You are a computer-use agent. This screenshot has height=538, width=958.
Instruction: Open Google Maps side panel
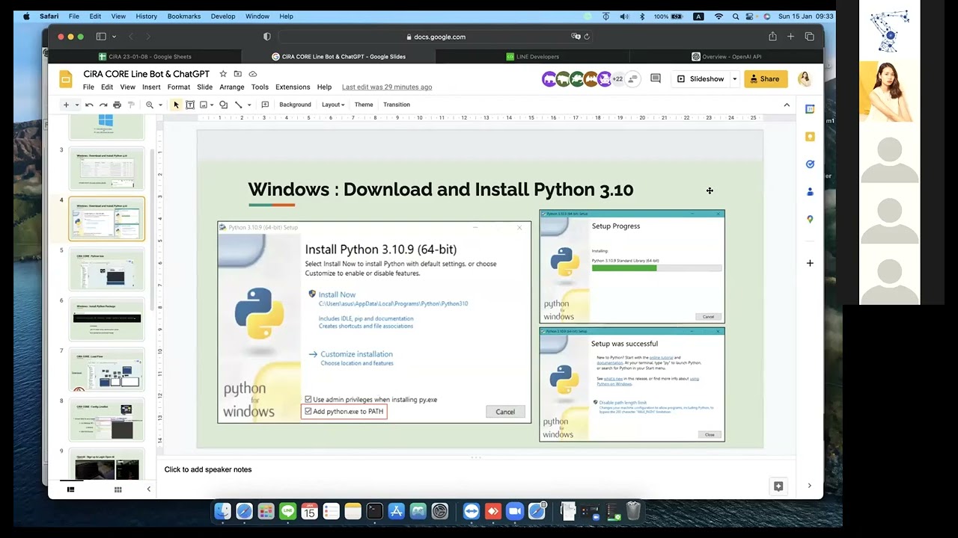[810, 220]
